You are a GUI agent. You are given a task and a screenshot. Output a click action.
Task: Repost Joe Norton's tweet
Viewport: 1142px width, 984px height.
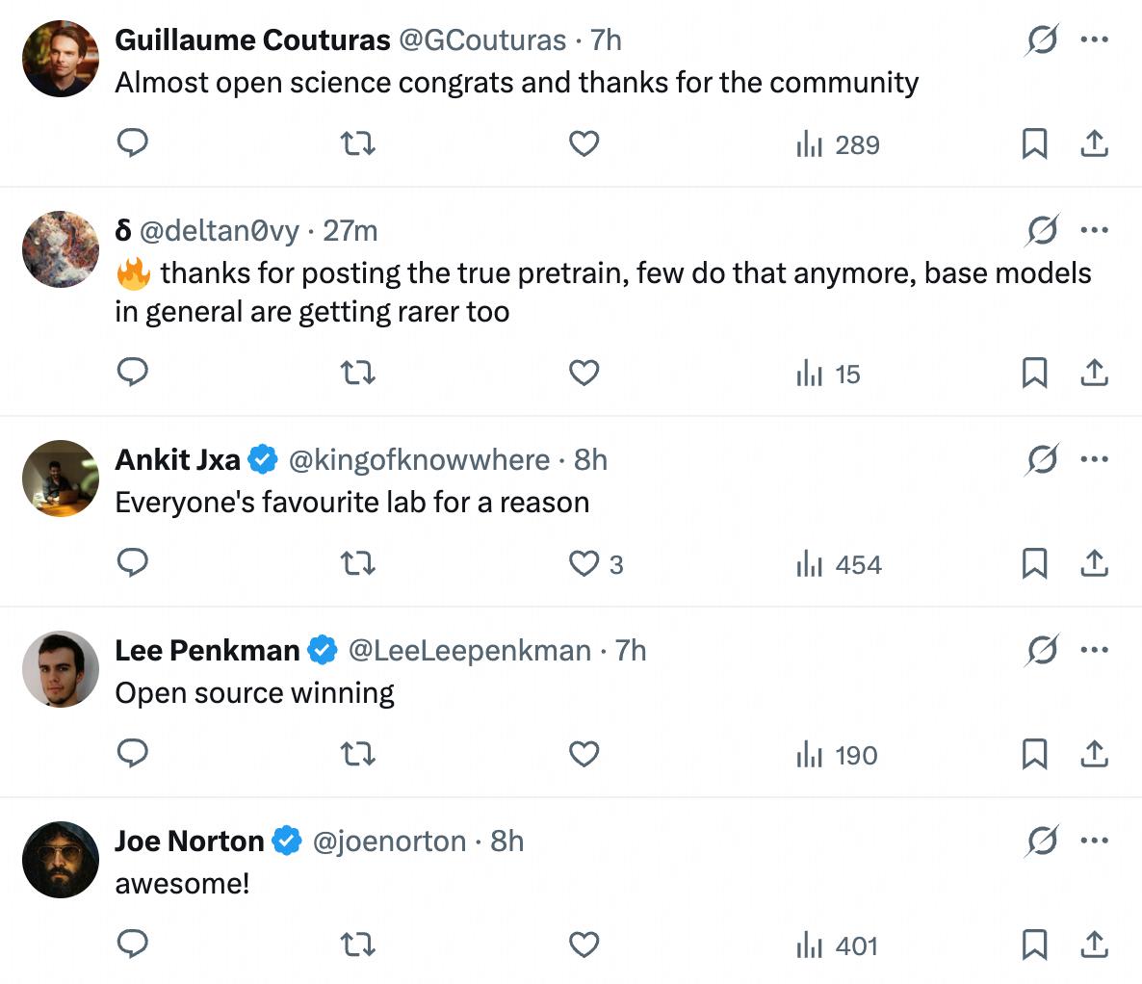pos(358,945)
